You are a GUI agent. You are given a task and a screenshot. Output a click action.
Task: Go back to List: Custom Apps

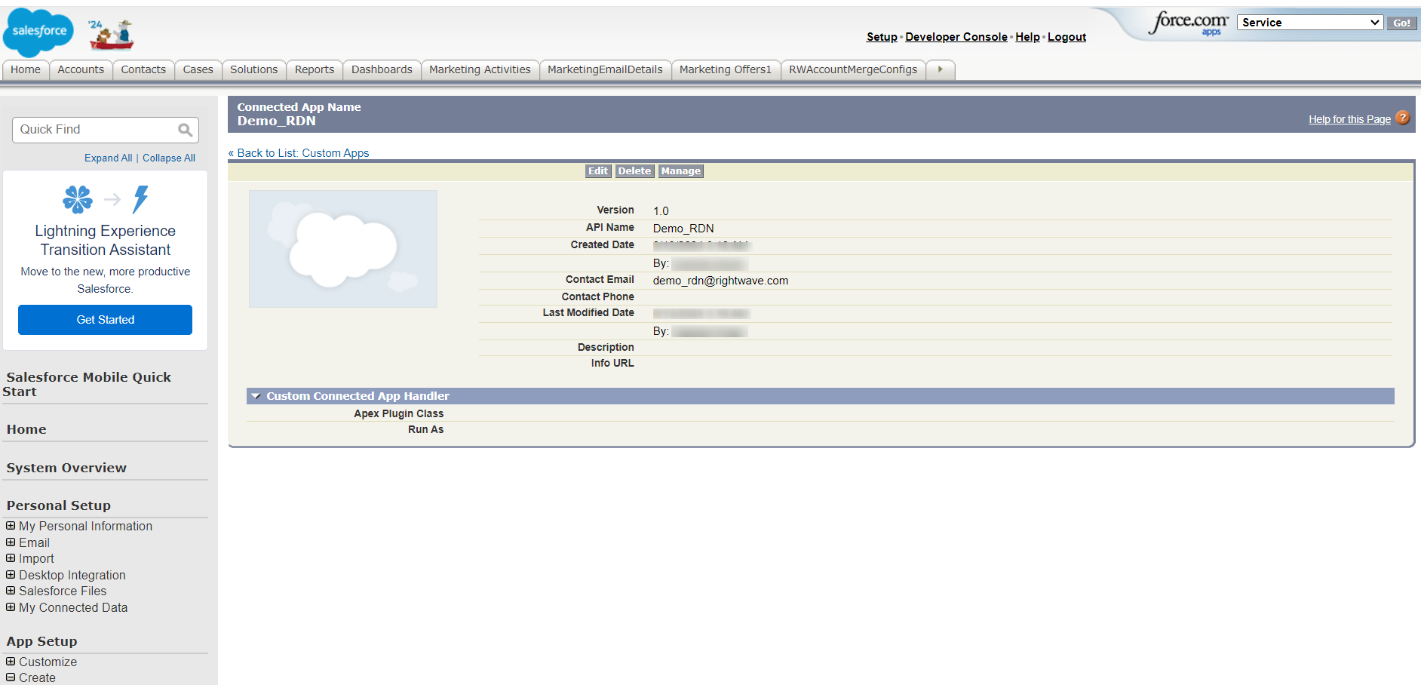point(299,153)
